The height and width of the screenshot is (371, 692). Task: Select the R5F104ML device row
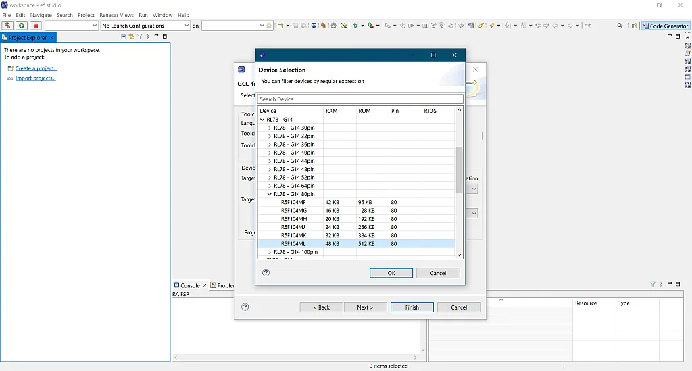point(357,243)
